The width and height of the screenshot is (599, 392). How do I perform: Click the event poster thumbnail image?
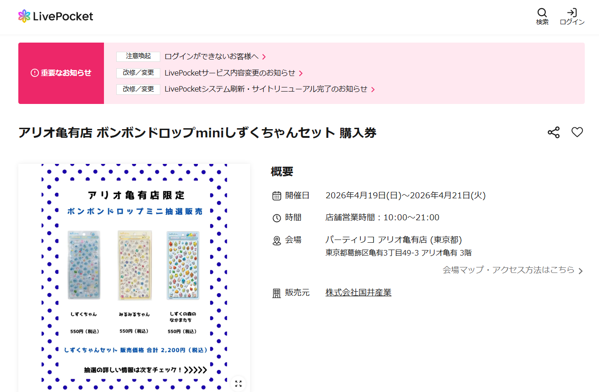tap(134, 275)
